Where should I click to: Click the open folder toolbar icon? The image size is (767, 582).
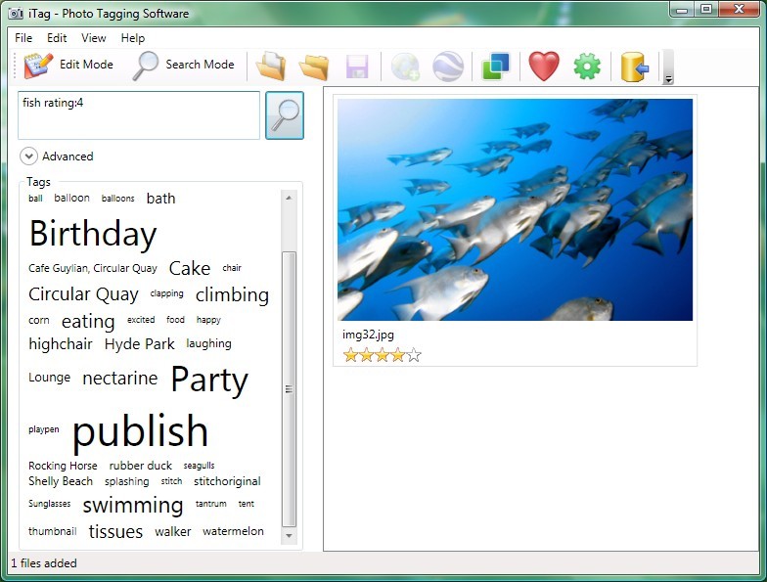point(313,66)
